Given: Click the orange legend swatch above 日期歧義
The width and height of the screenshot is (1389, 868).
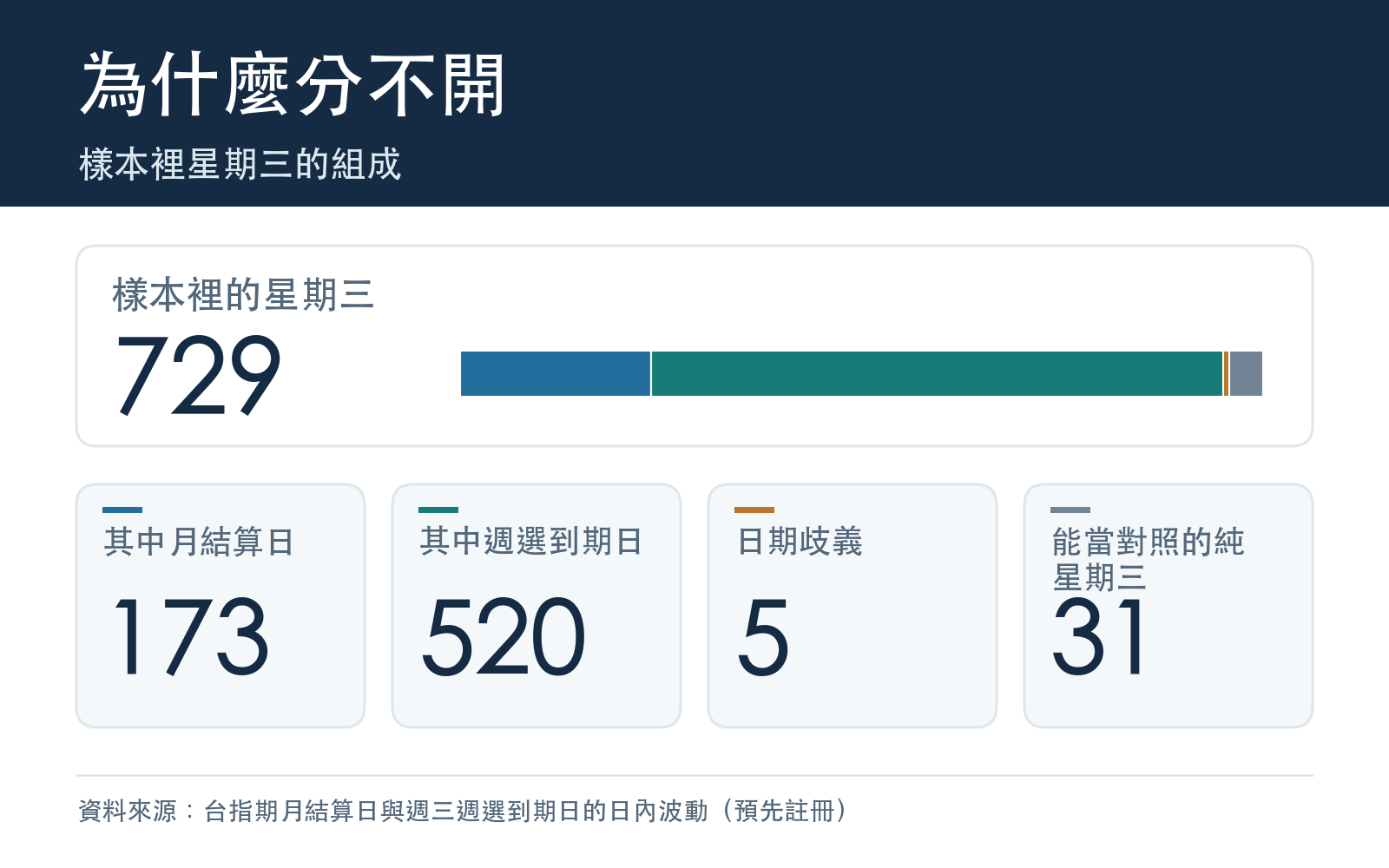Looking at the screenshot, I should (754, 510).
